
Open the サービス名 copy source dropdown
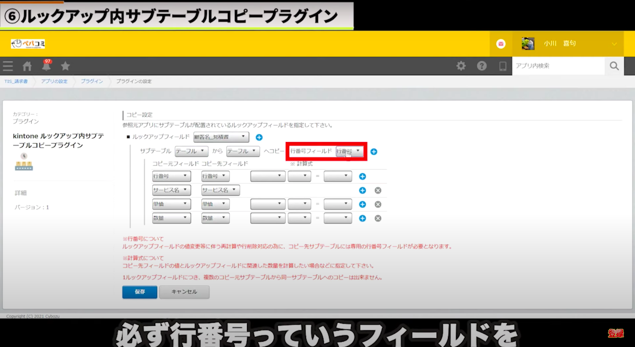[x=171, y=190]
